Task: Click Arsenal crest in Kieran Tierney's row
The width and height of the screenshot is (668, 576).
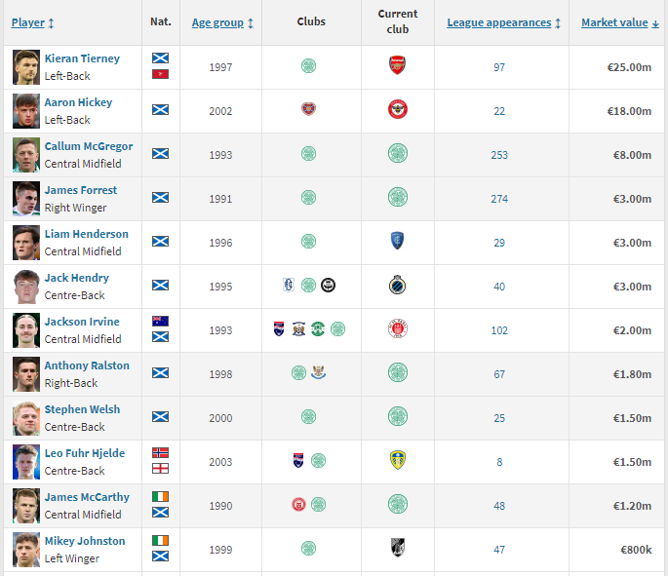Action: [398, 66]
